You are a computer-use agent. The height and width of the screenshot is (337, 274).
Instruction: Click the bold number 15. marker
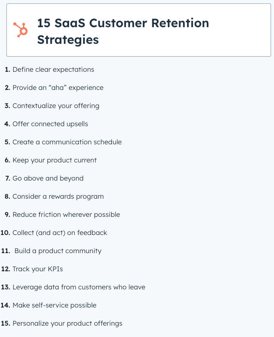tap(6, 323)
